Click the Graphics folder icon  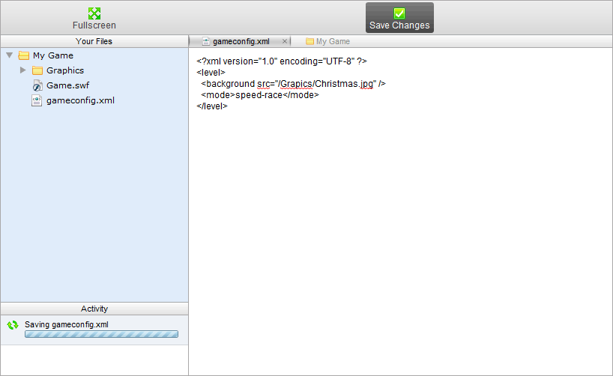(37, 70)
